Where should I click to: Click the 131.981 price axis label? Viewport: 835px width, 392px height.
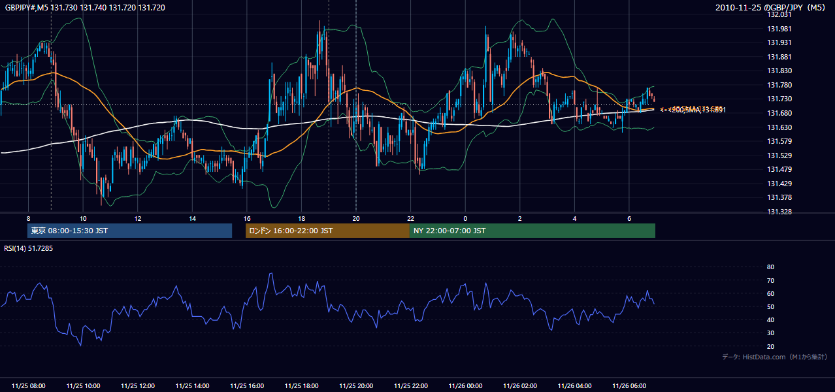[x=779, y=29]
